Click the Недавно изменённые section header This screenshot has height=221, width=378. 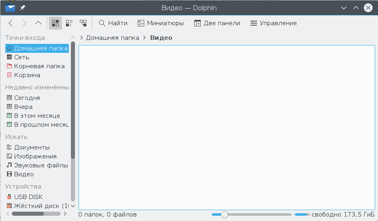37,87
